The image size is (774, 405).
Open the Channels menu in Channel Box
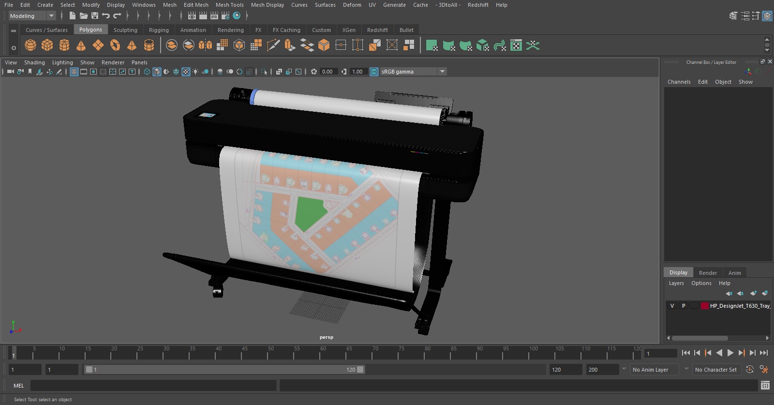click(x=679, y=82)
